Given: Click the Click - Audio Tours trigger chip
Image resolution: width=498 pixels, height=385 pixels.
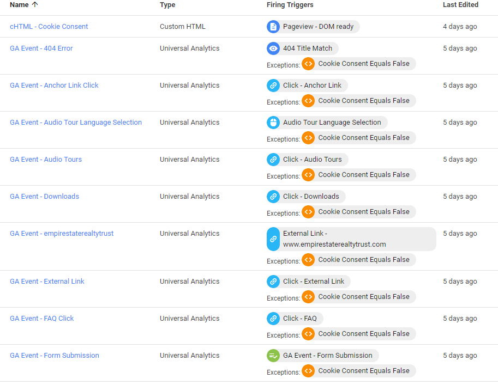Looking at the screenshot, I should click(x=312, y=160).
